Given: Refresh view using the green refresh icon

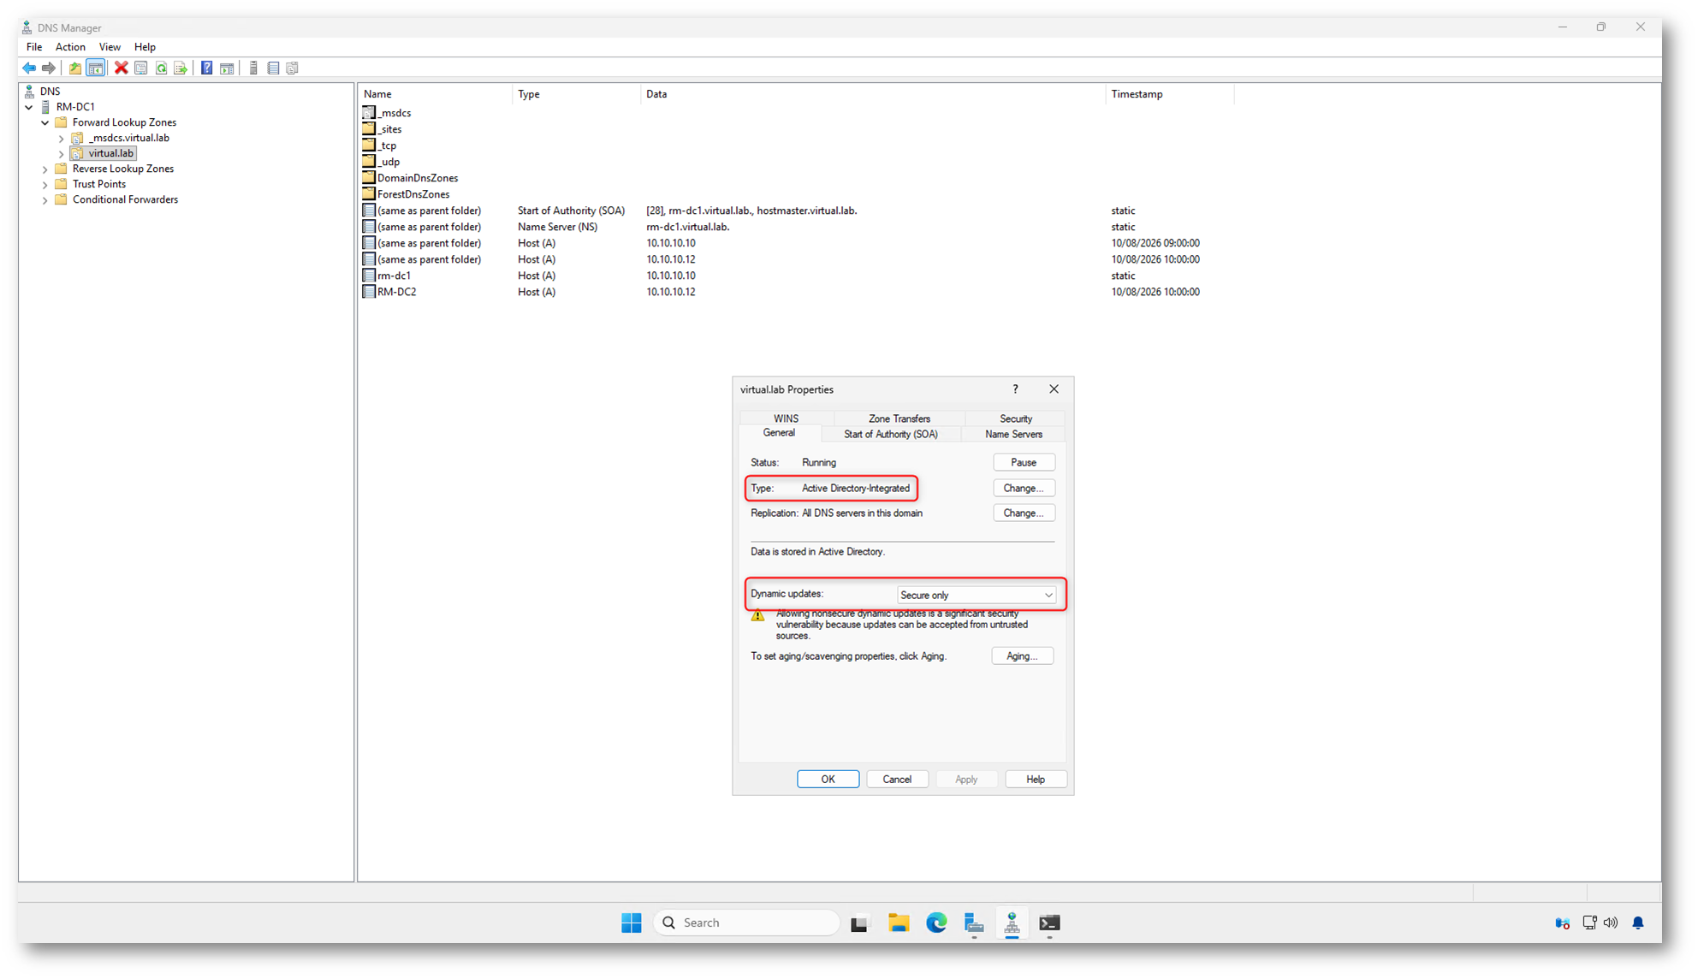Looking at the screenshot, I should click(161, 68).
